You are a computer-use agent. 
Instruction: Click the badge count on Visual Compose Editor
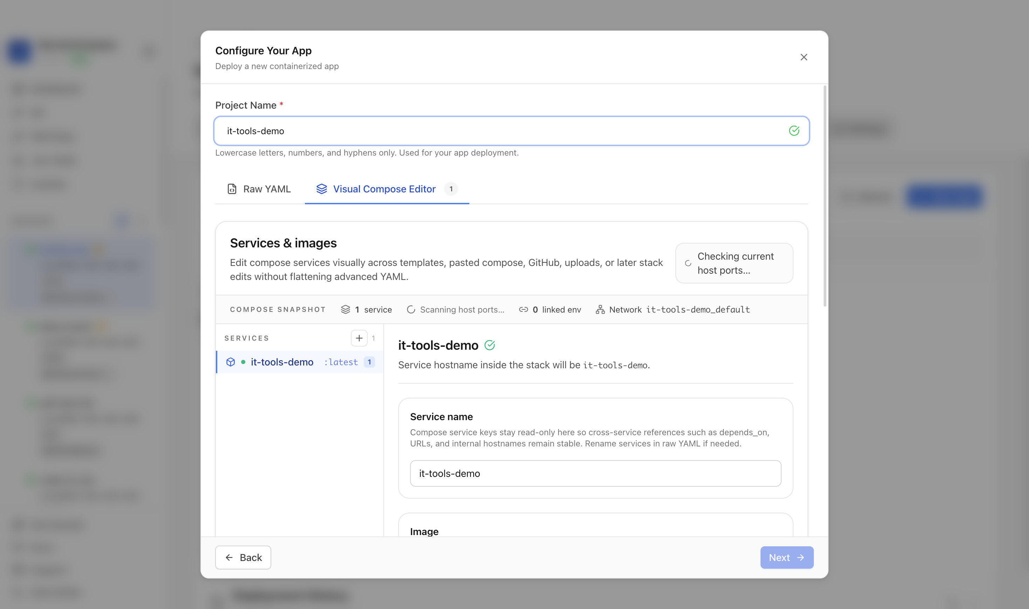[x=451, y=189]
